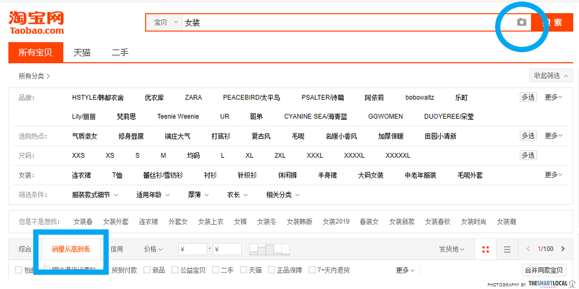This screenshot has width=579, height=289.
Task: Open the 宝贝 search type dropdown
Action: pos(166,23)
